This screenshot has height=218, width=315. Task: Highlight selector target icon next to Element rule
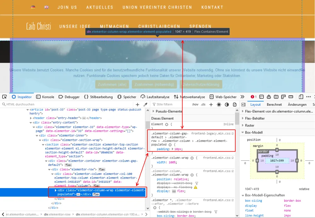click(x=167, y=124)
